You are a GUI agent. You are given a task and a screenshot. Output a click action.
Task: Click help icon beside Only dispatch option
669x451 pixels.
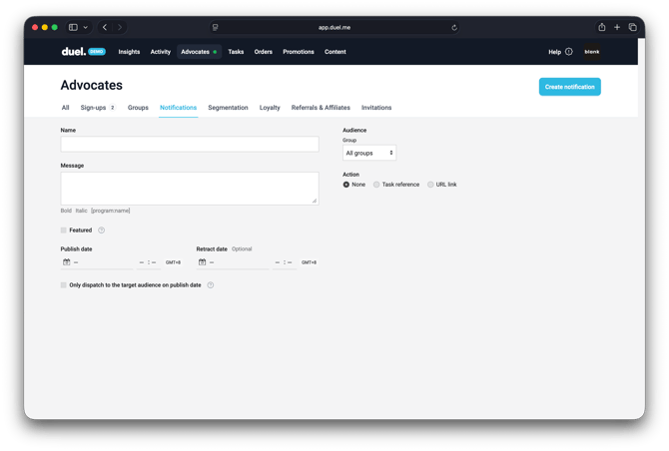[211, 285]
